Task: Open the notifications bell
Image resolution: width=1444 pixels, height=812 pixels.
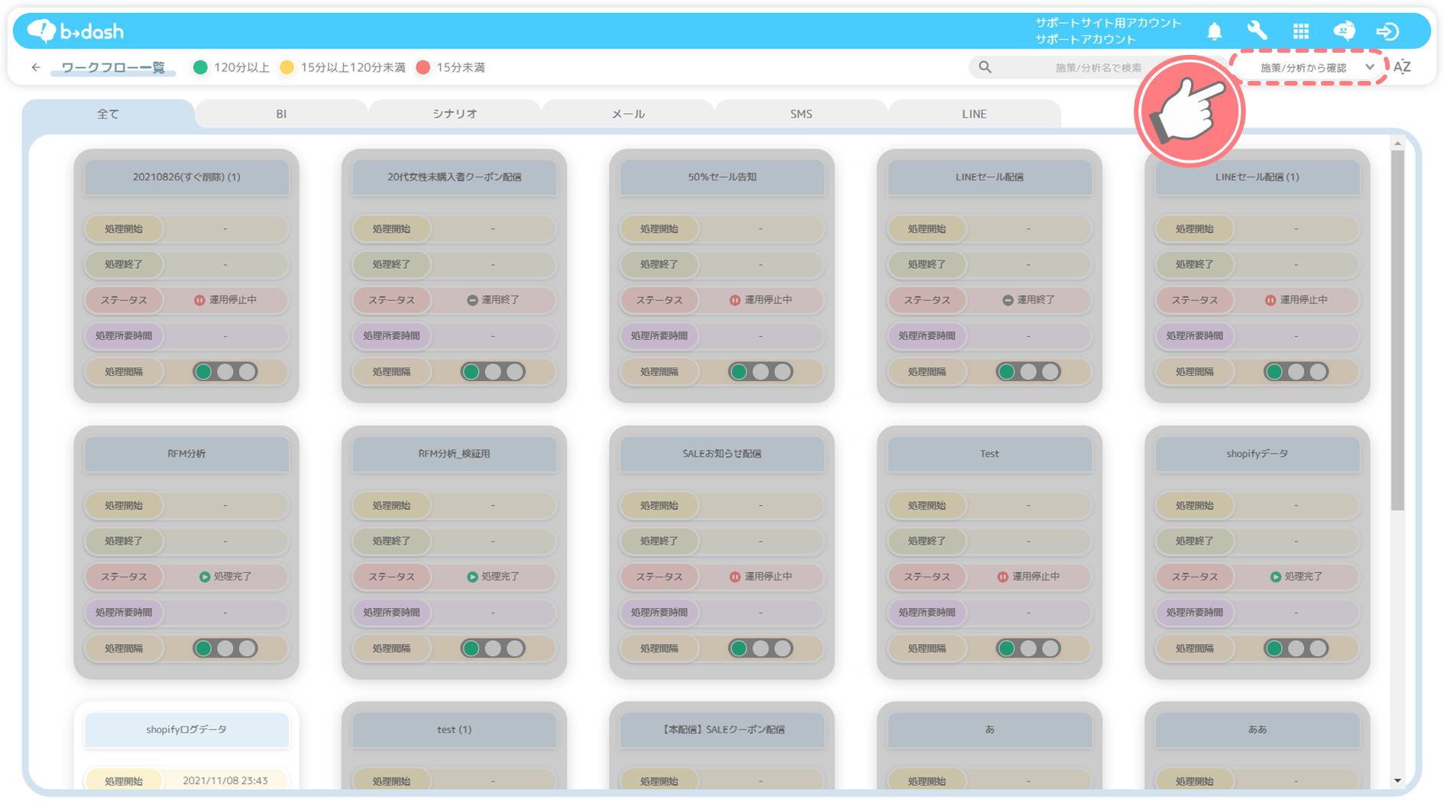Action: coord(1214,31)
